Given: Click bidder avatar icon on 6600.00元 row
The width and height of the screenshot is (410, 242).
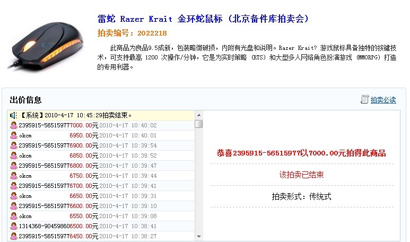Looking at the screenshot, I should point(14,206).
